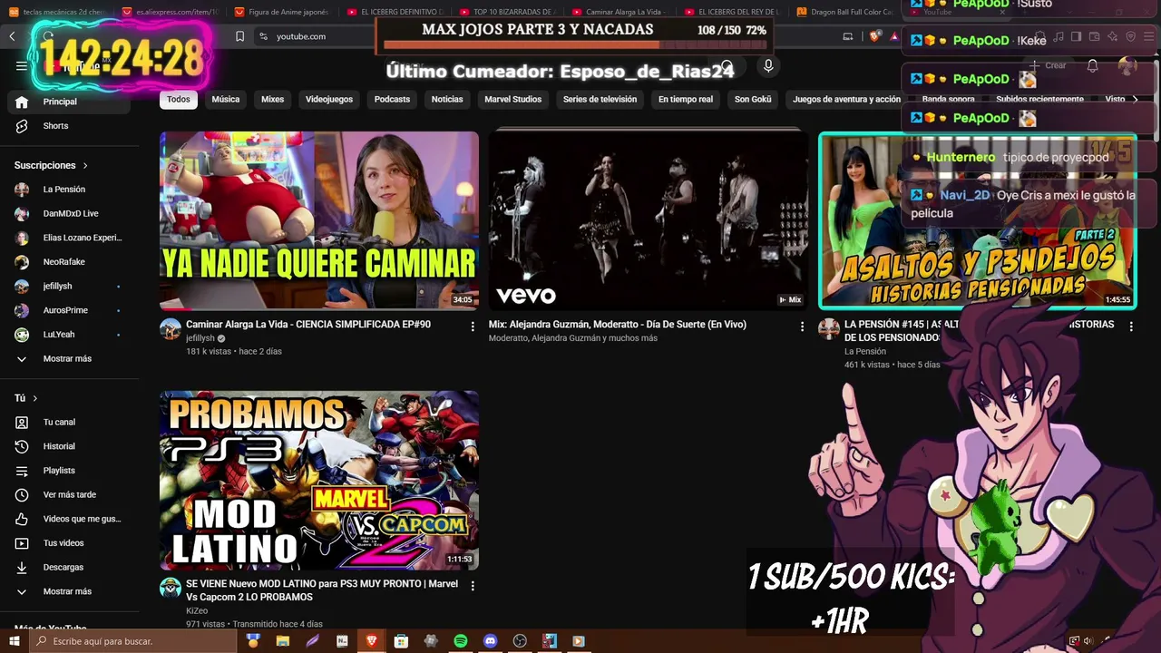Open Shorts icon in sidebar
Screen dimensions: 1161x653
[22, 126]
